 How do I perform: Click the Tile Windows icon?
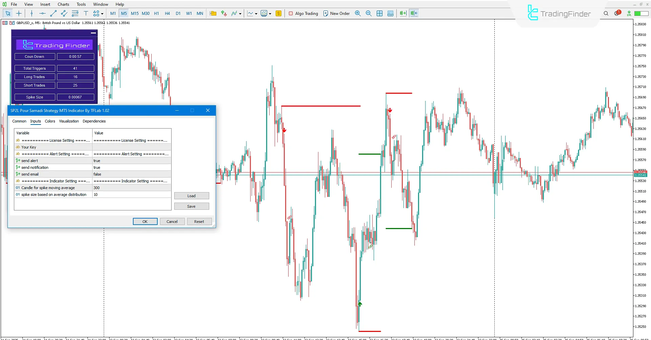pos(380,13)
